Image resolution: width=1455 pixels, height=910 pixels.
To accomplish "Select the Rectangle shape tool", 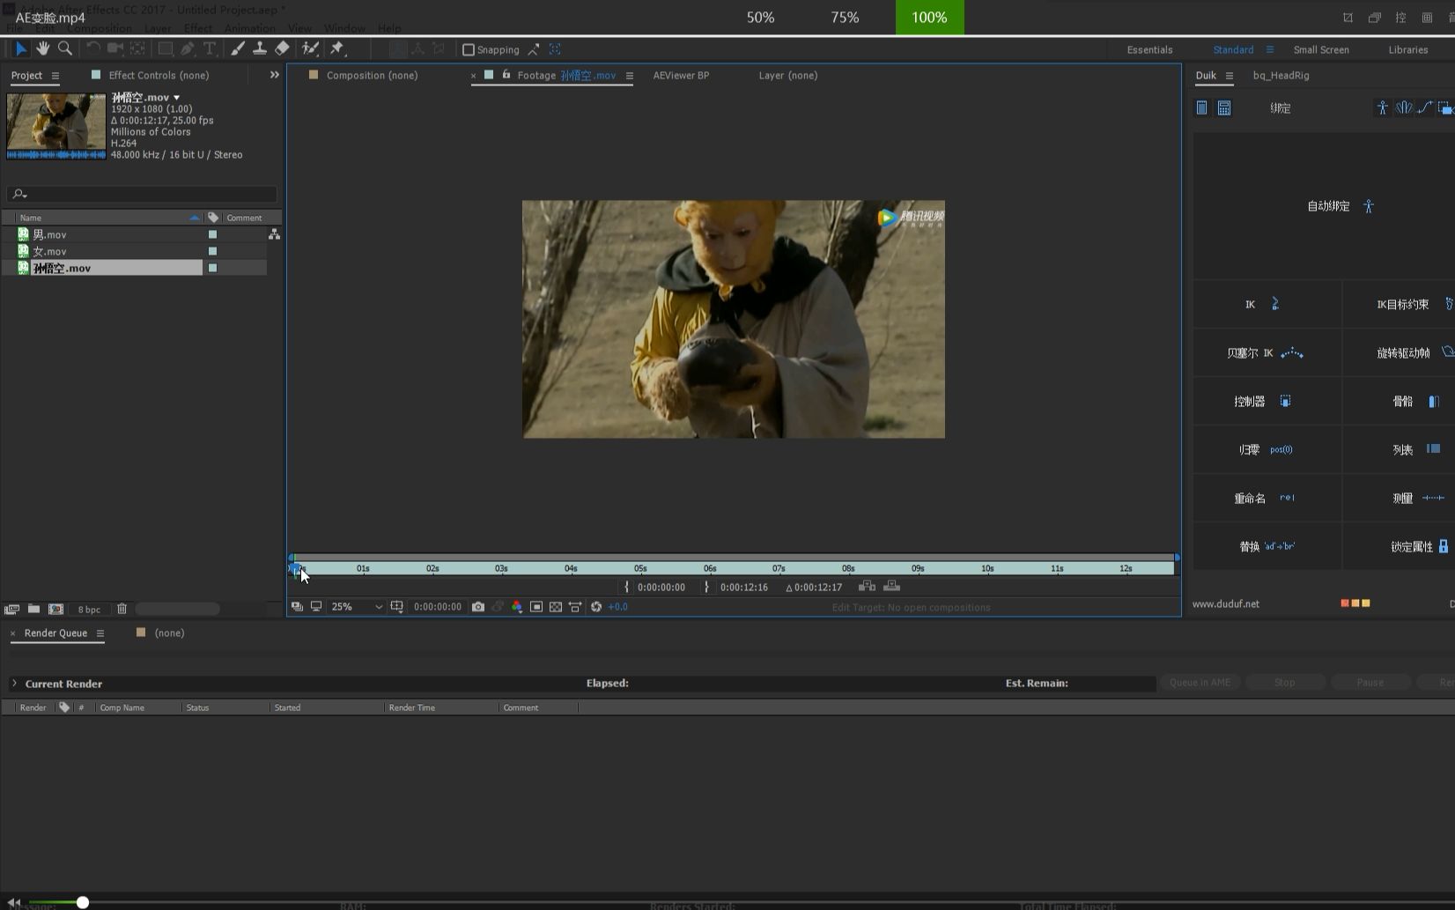I will [166, 49].
